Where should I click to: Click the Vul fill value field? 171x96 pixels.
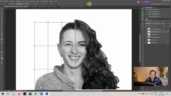tap(167, 26)
